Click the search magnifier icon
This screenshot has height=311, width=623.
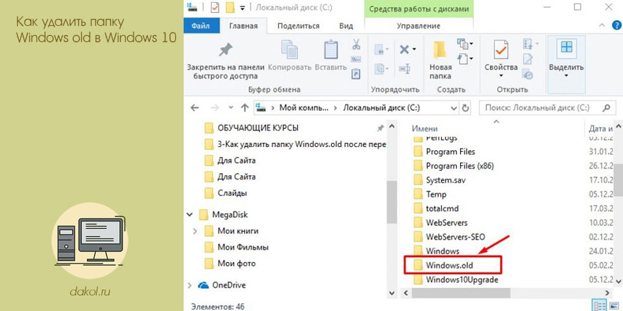(x=606, y=108)
